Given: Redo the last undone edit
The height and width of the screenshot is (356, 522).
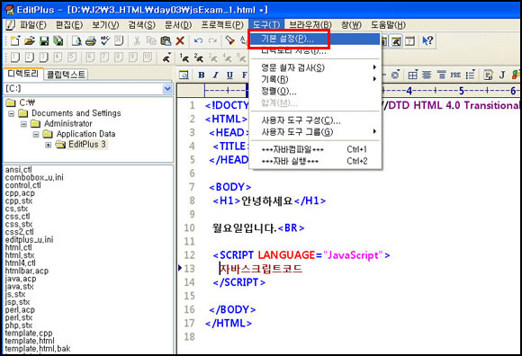Looking at the screenshot, I should coord(212,40).
